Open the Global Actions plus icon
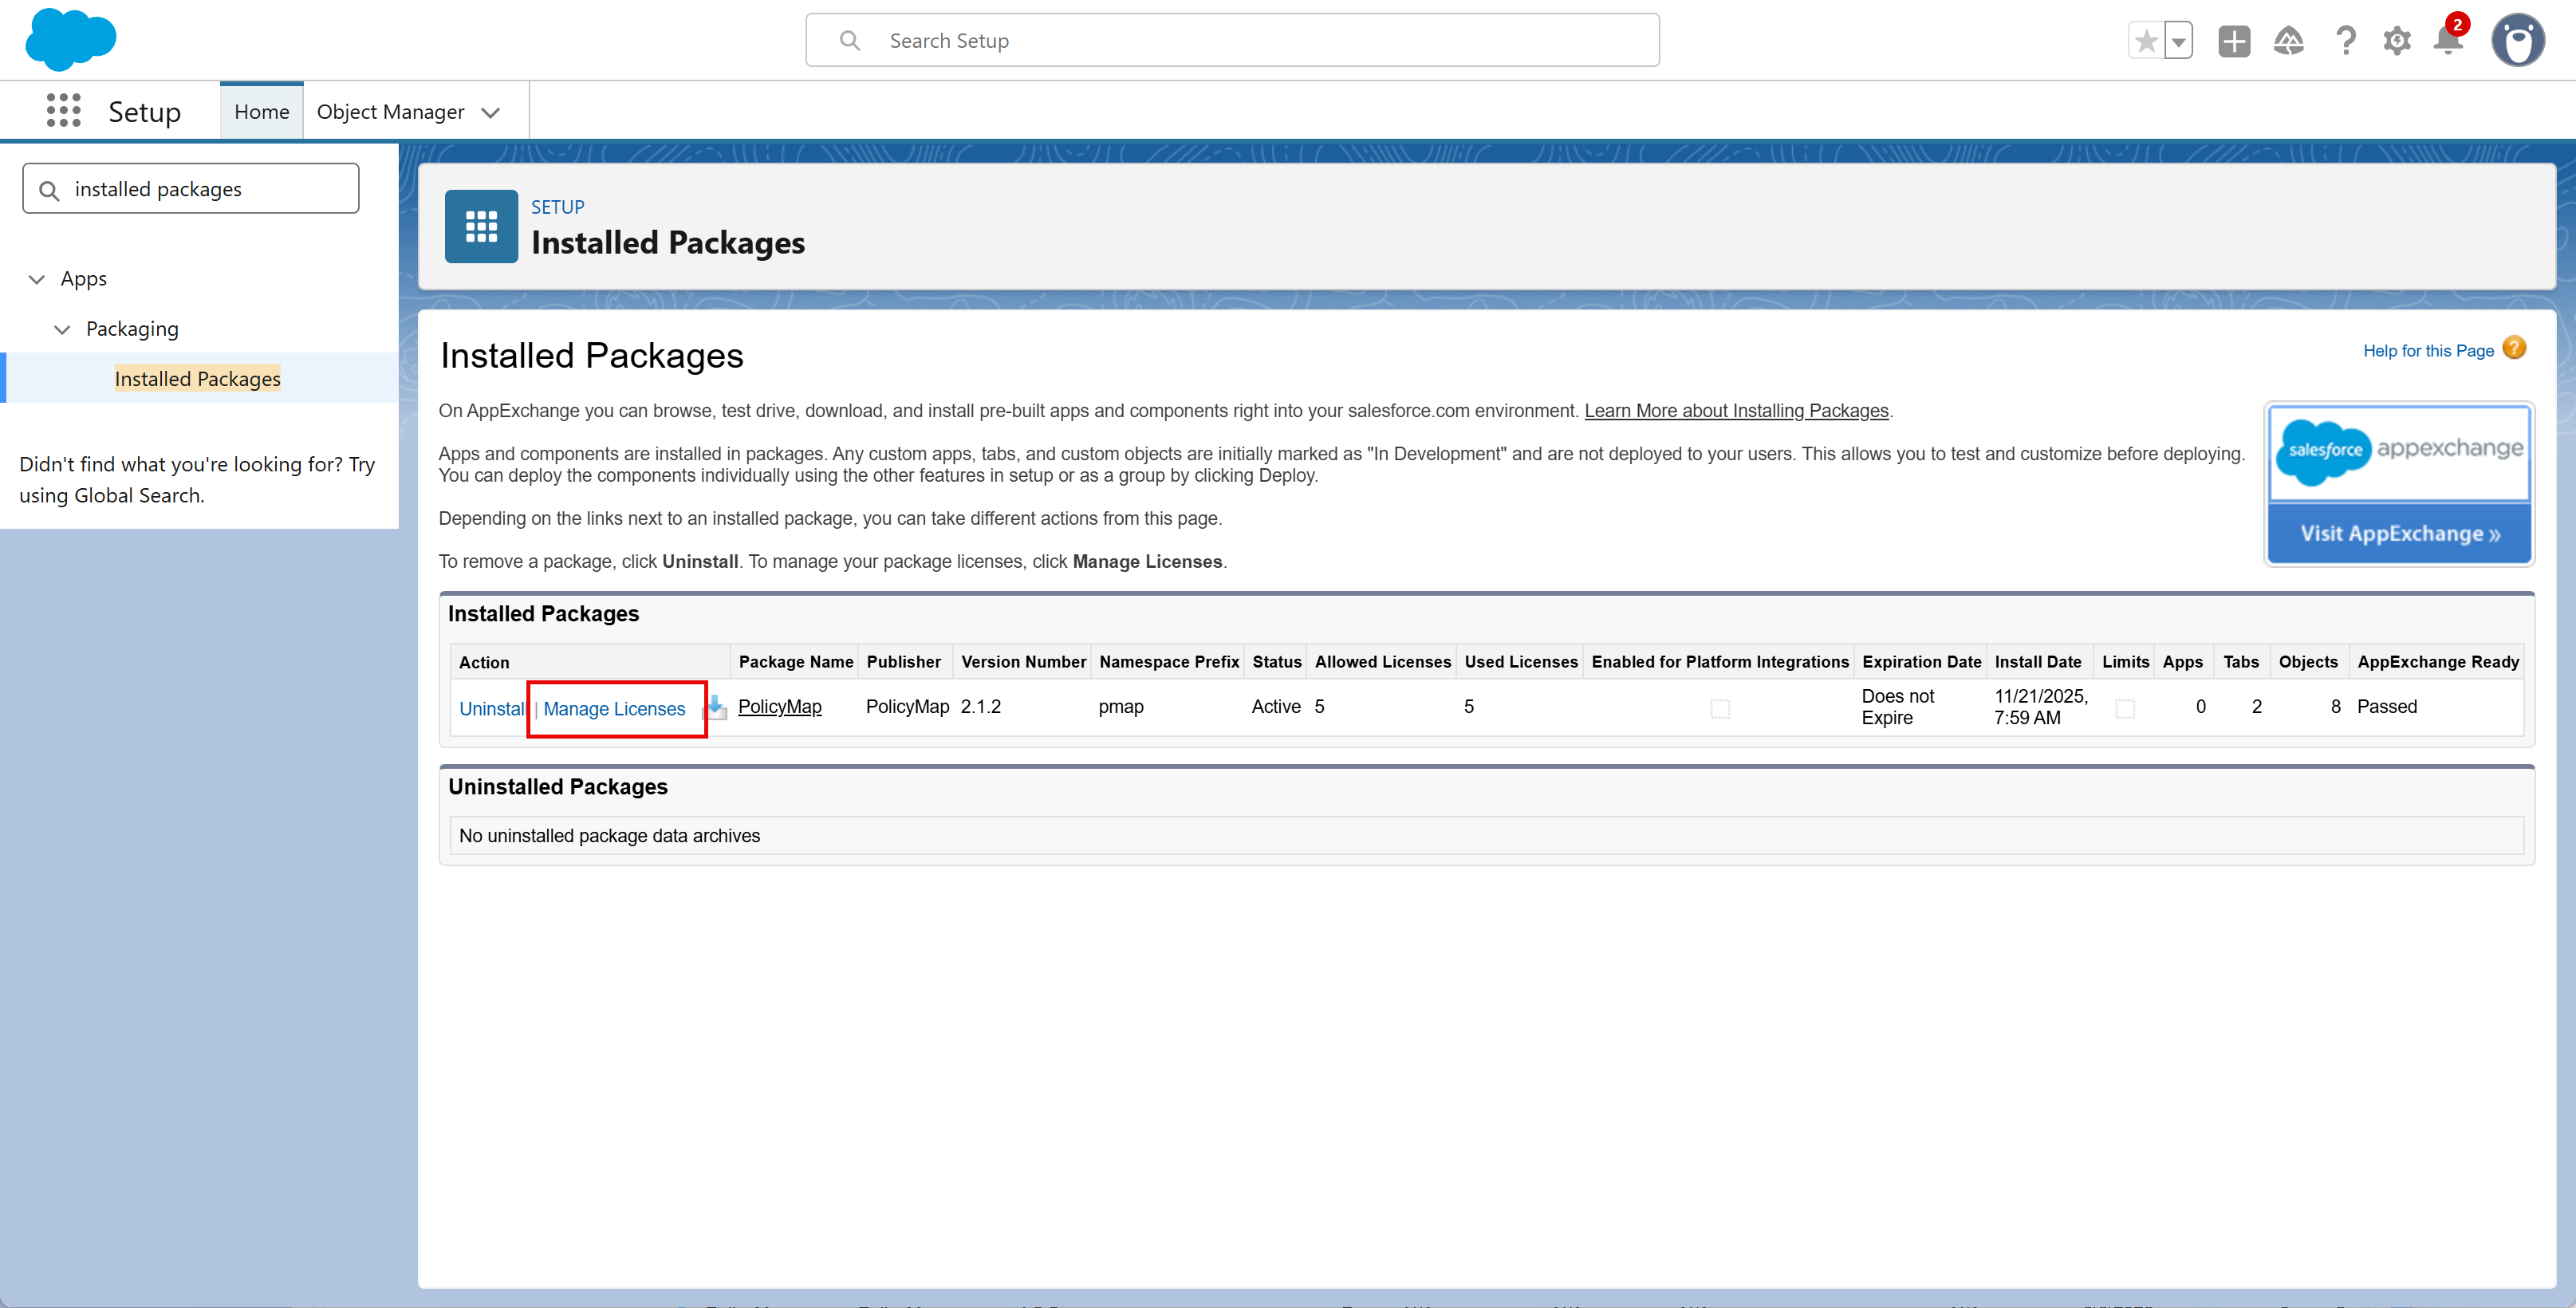This screenshot has width=2576, height=1308. pos(2233,41)
